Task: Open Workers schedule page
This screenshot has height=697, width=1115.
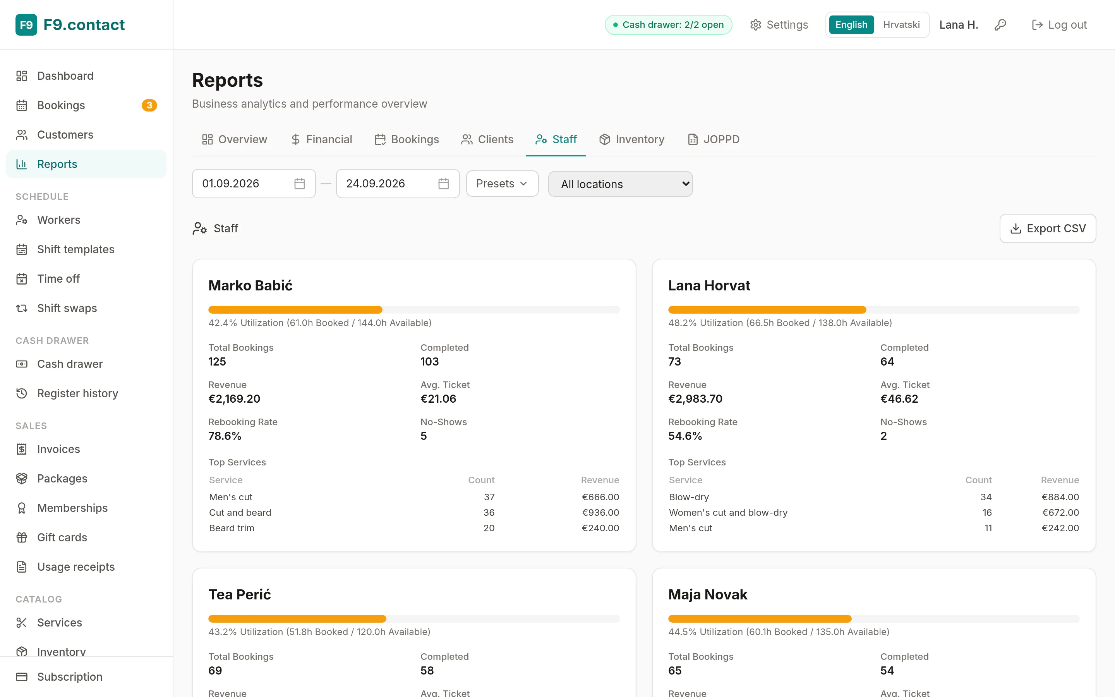Action: point(86,220)
